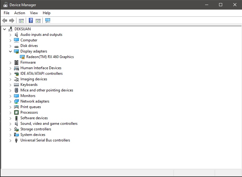Expand the Firmware category
The width and height of the screenshot is (242, 177).
click(10, 63)
